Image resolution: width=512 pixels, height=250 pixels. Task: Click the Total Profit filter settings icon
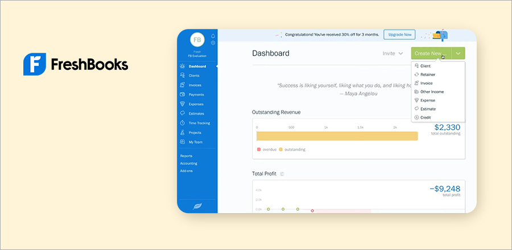point(282,174)
